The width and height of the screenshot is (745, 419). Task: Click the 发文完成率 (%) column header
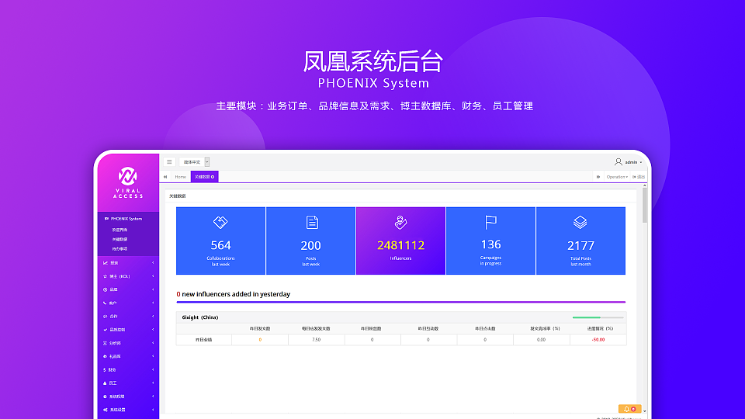(x=545, y=328)
